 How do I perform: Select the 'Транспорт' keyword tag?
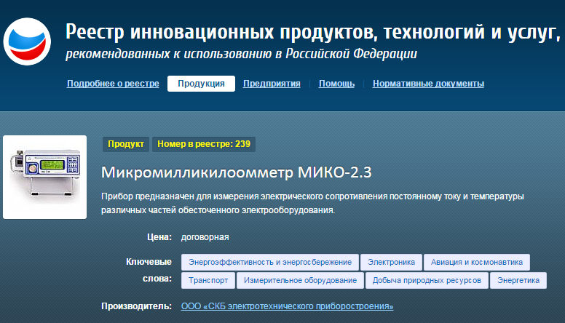208,281
